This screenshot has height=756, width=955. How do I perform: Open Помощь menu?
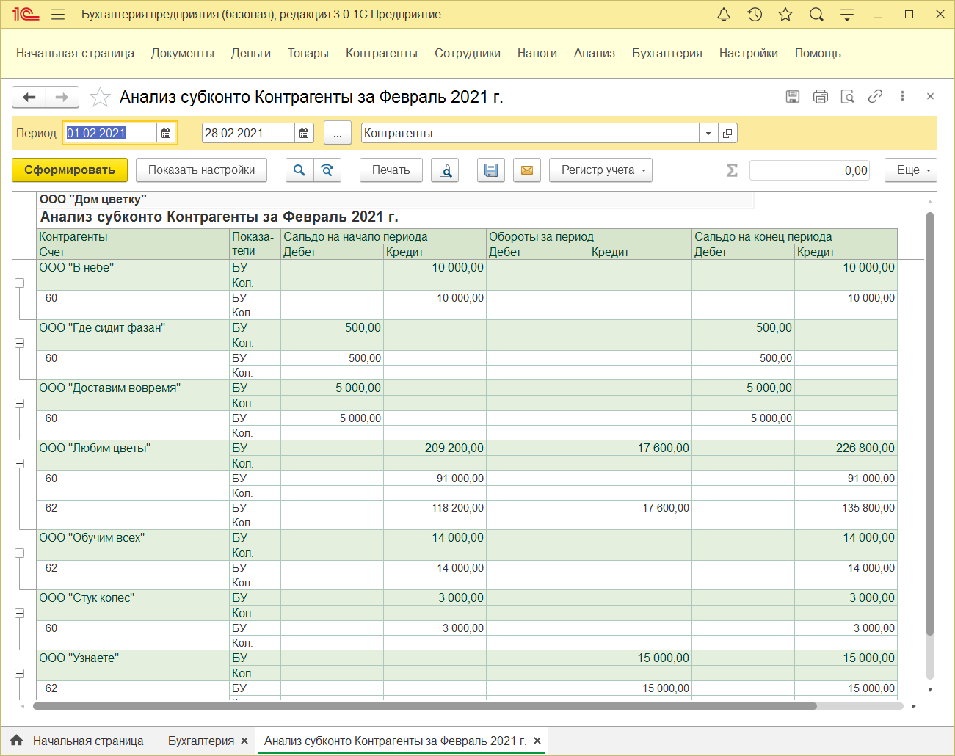click(818, 53)
